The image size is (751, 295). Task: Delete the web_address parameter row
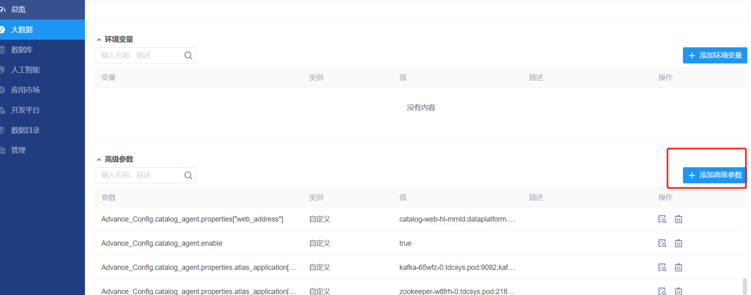pyautogui.click(x=678, y=219)
